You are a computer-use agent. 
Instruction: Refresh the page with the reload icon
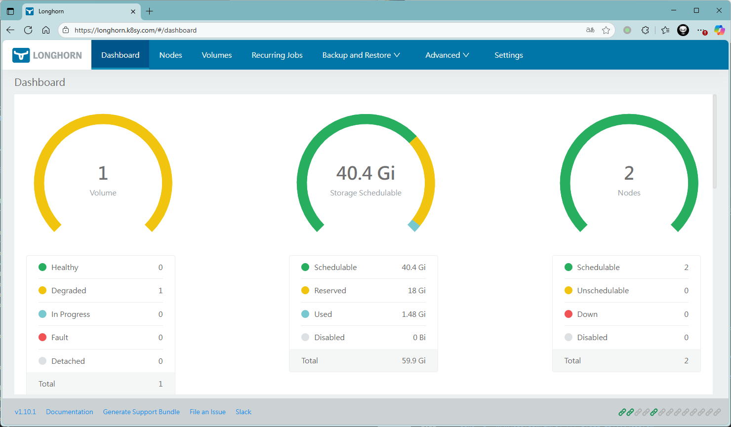coord(28,30)
